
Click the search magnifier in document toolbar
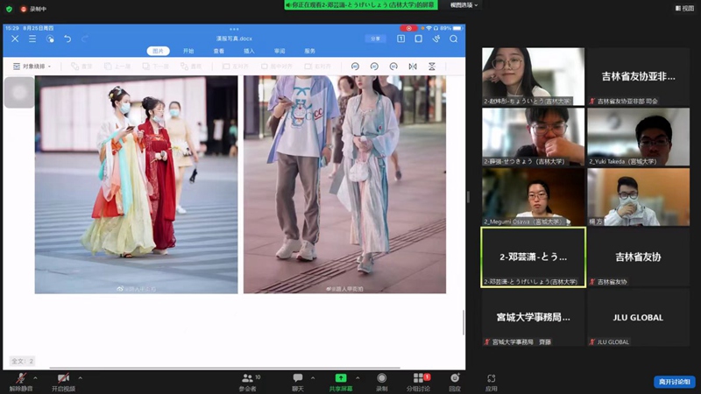click(x=453, y=39)
